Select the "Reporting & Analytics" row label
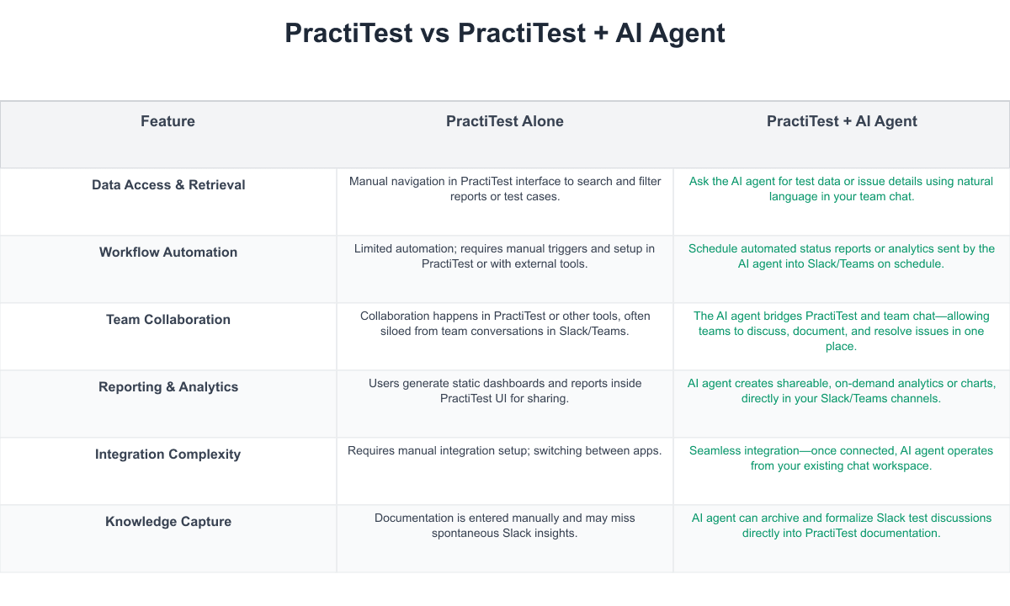 tap(168, 387)
